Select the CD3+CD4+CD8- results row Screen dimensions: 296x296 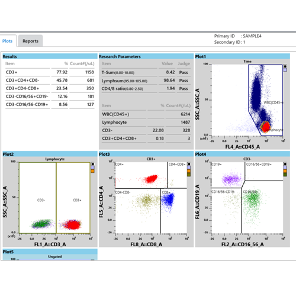pos(50,81)
